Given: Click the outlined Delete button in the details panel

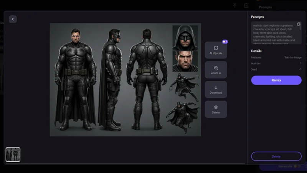Looking at the screenshot, I should [276, 156].
